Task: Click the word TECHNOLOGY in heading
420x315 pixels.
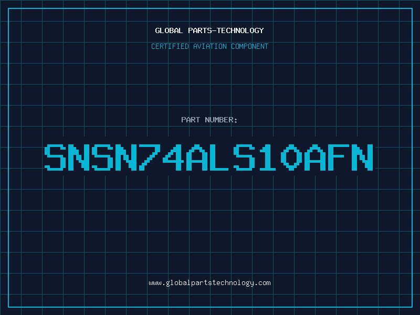Action: click(x=240, y=30)
